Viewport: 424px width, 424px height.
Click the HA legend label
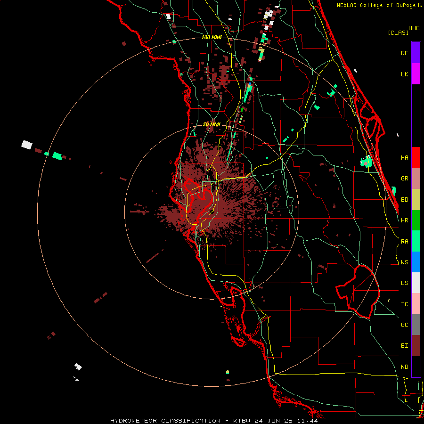point(405,157)
